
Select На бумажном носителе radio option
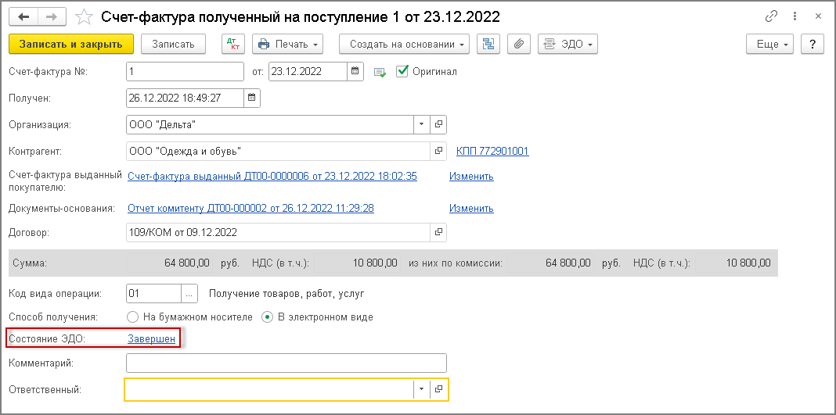pyautogui.click(x=132, y=317)
